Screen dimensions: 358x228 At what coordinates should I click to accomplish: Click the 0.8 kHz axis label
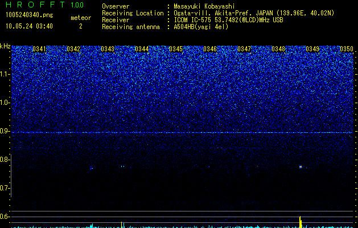pos(5,160)
